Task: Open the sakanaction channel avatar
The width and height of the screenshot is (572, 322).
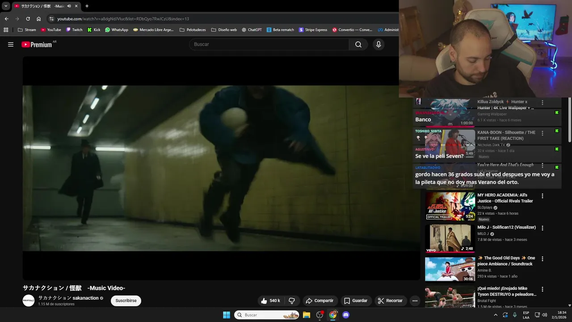Action: click(29, 301)
